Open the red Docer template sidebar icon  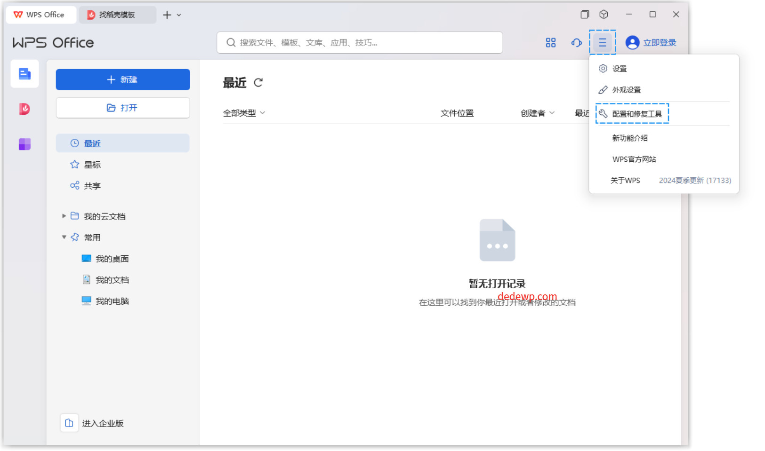tap(24, 109)
